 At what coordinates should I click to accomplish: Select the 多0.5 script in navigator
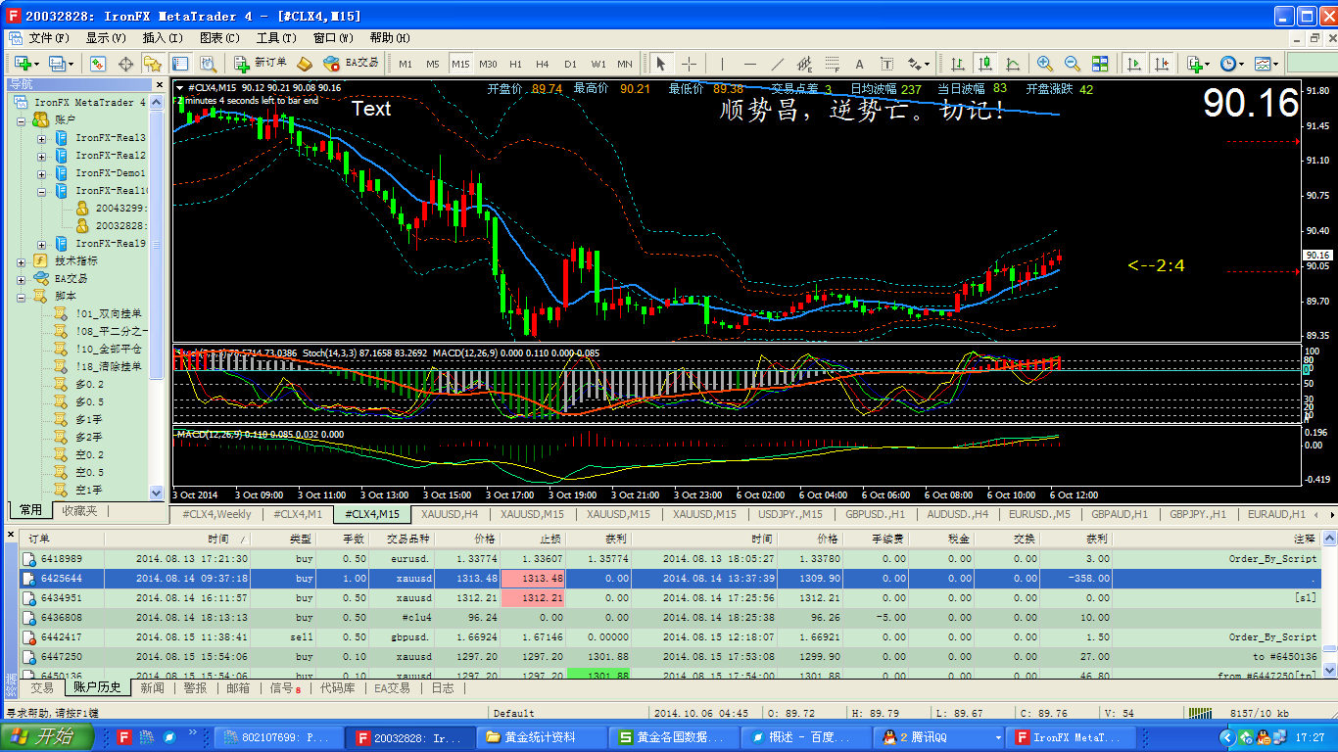89,401
